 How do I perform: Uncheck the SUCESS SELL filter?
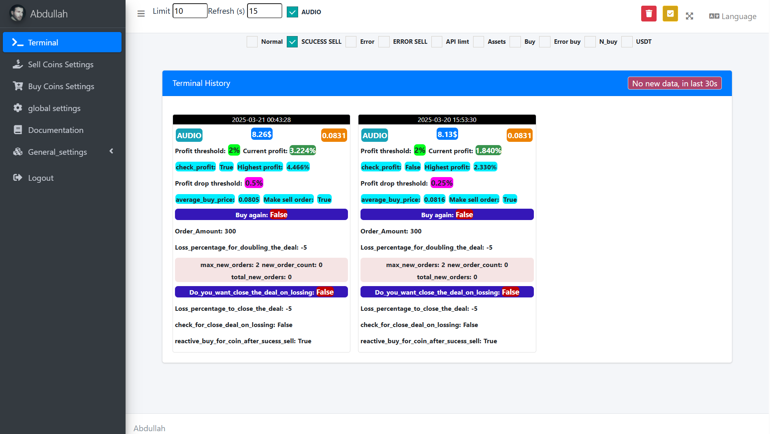(292, 42)
